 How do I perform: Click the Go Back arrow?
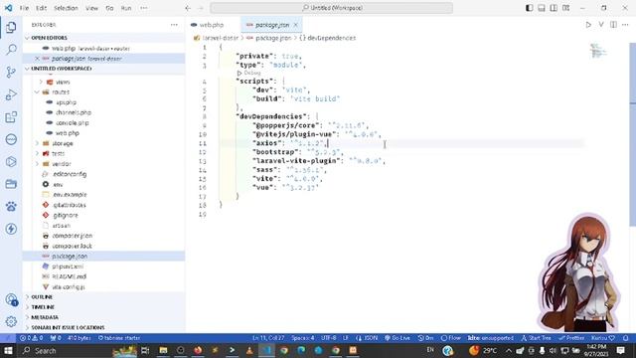pos(188,8)
